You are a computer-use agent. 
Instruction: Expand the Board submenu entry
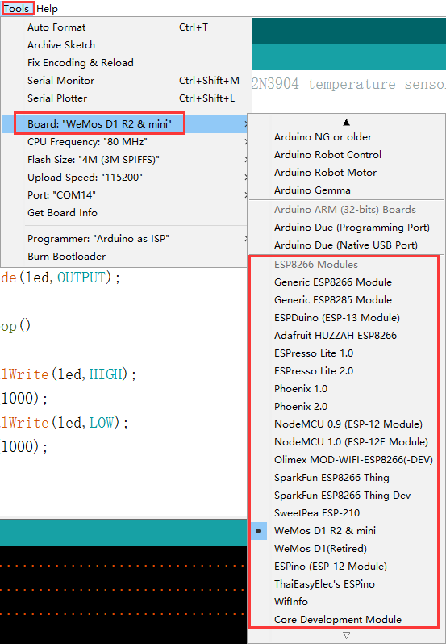tap(127, 124)
